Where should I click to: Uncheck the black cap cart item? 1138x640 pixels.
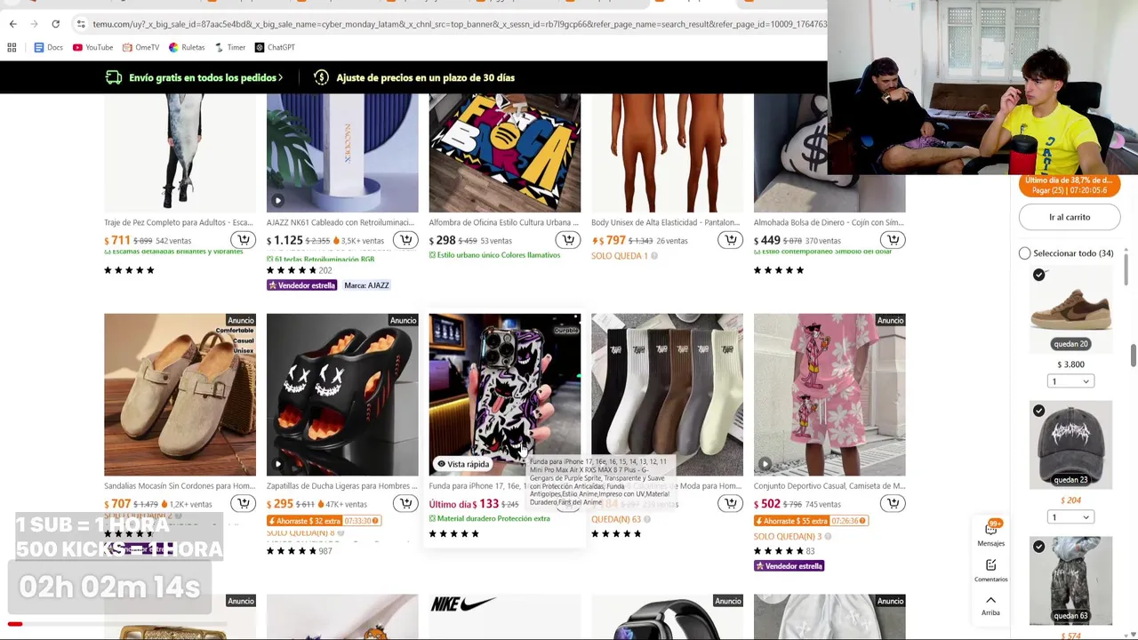tap(1038, 411)
